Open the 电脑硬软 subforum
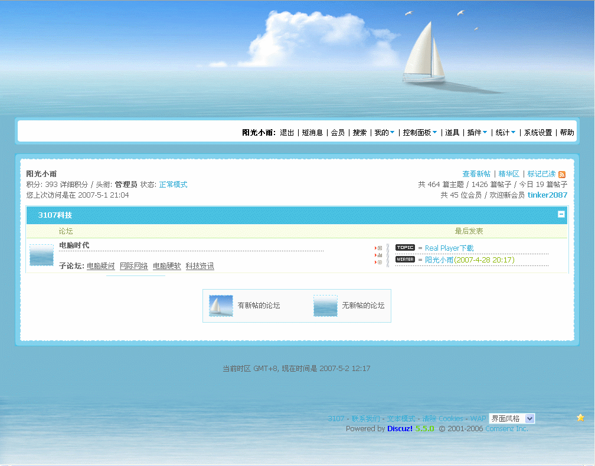This screenshot has height=466, width=595. [166, 266]
